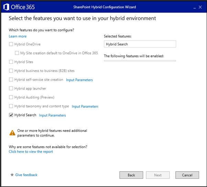Check Hybrid self-service site creation box
This screenshot has height=187, width=207.
coord(11,80)
